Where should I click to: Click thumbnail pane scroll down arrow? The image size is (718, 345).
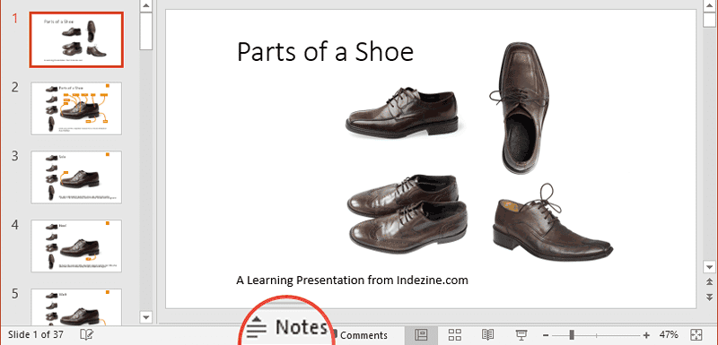[x=146, y=316]
